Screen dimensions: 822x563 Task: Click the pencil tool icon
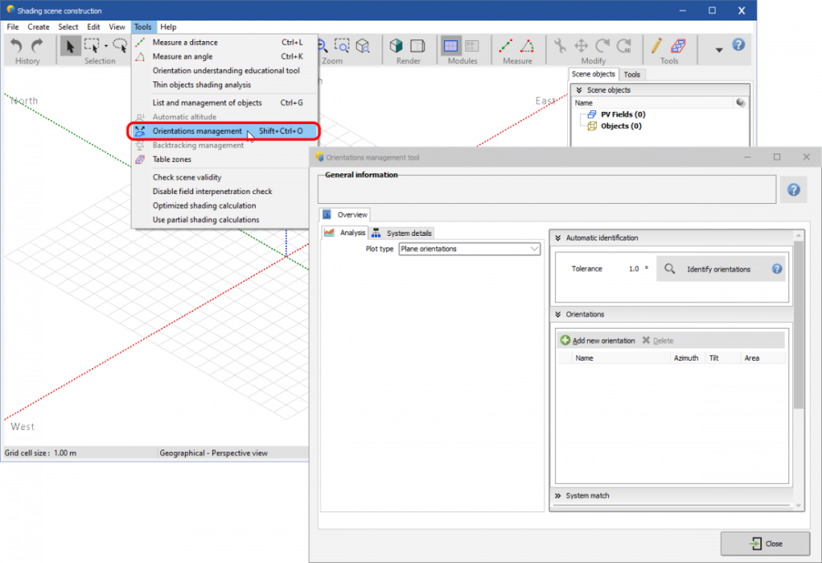click(657, 46)
